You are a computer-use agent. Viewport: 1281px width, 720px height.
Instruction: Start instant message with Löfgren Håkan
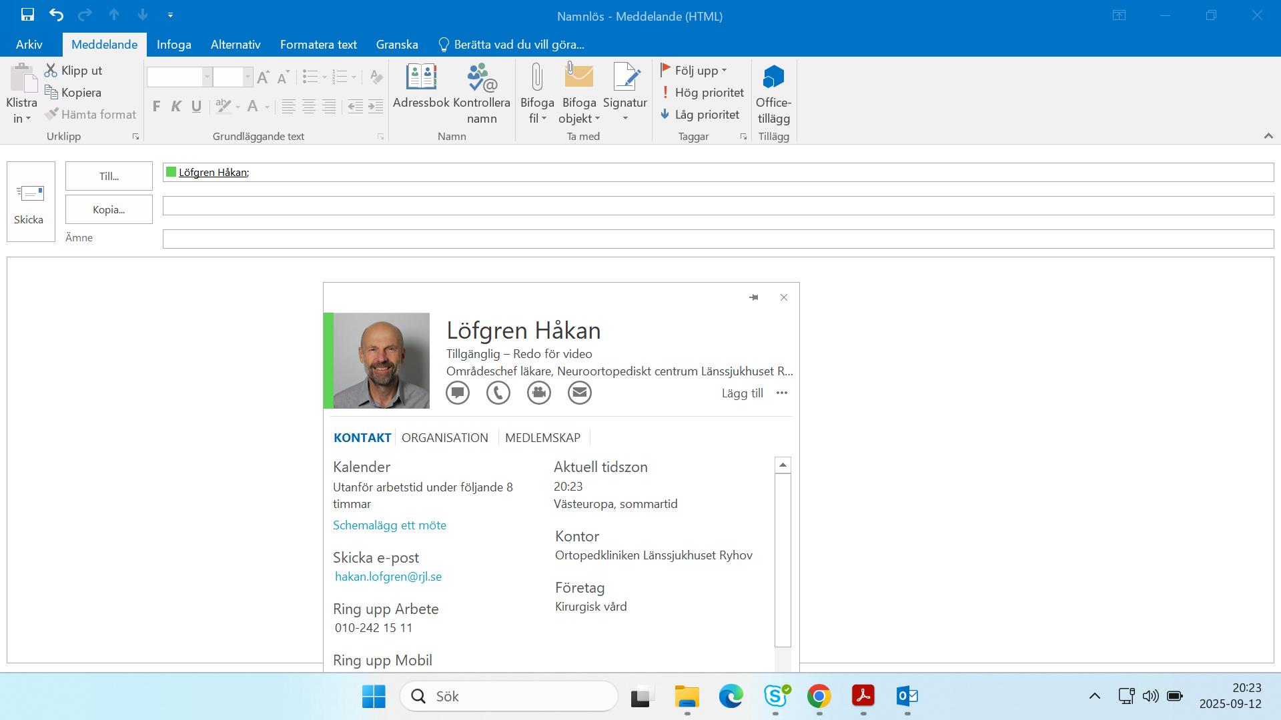[458, 393]
